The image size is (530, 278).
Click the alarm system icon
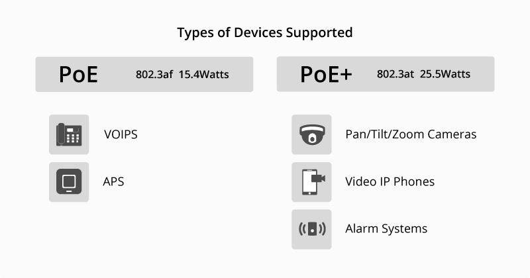click(x=311, y=229)
